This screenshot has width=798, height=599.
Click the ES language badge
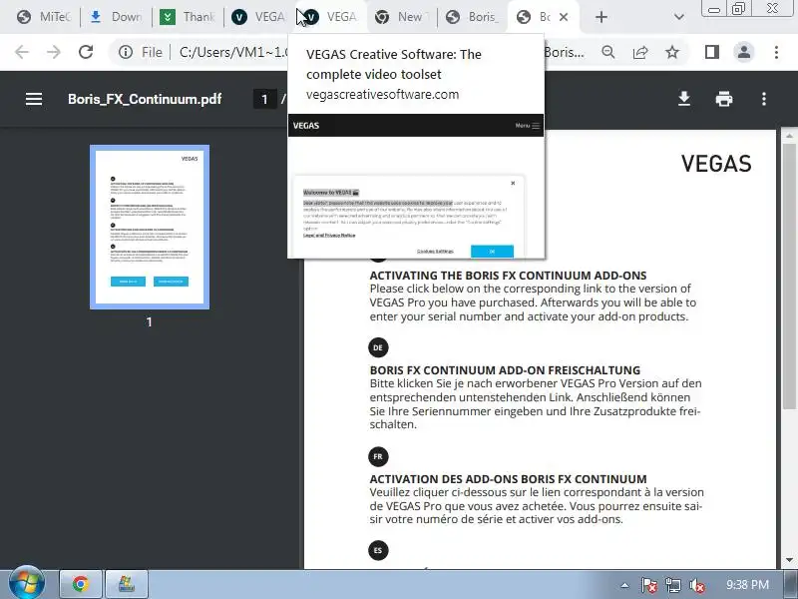click(x=378, y=550)
